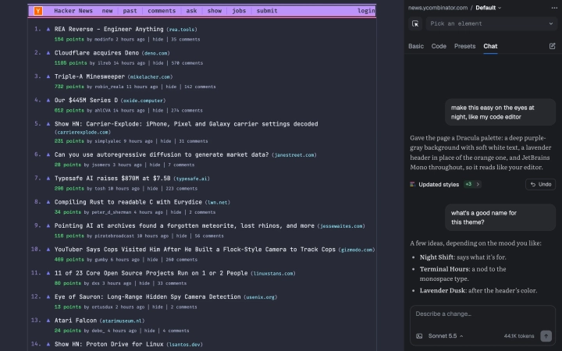The image size is (562, 351).
Task: Expand the Updated styles +3 chevron
Action: pos(478,184)
